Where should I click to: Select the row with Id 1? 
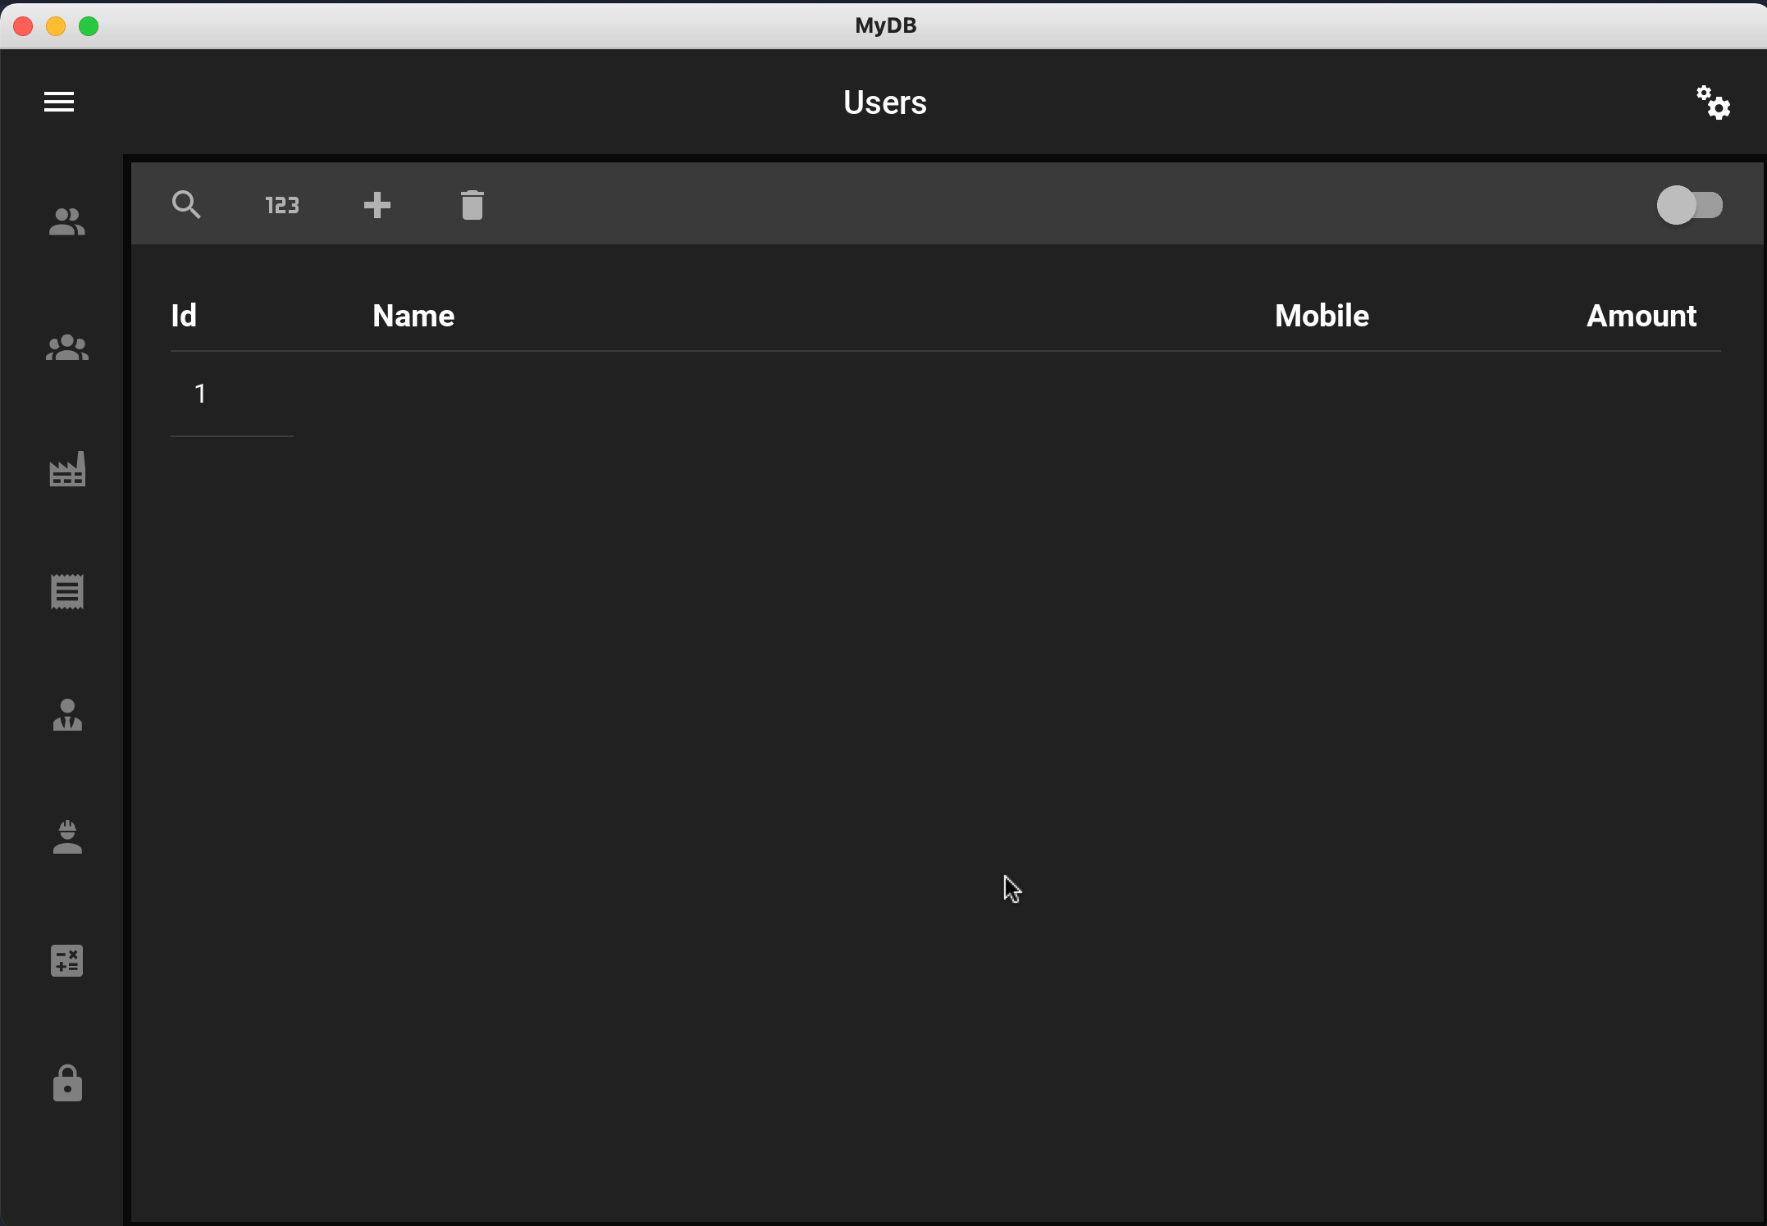tap(201, 393)
